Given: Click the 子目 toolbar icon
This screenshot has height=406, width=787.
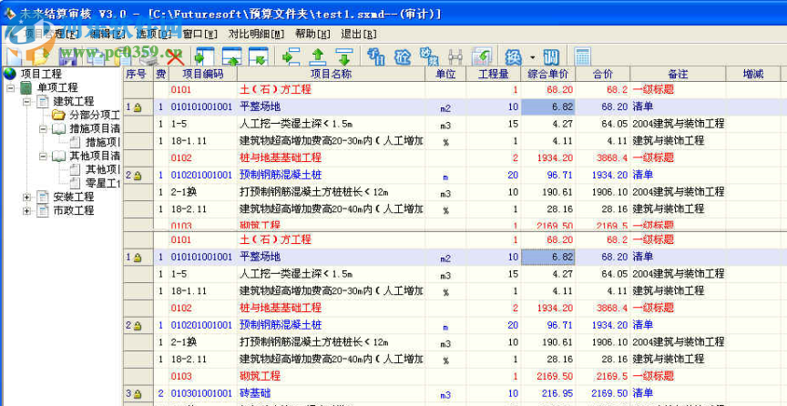Looking at the screenshot, I should [x=376, y=56].
